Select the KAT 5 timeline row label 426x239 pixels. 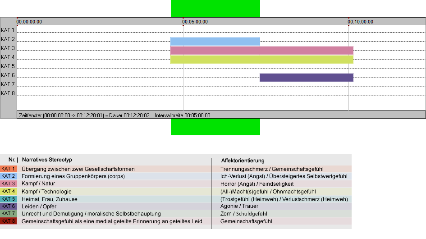(x=8, y=66)
